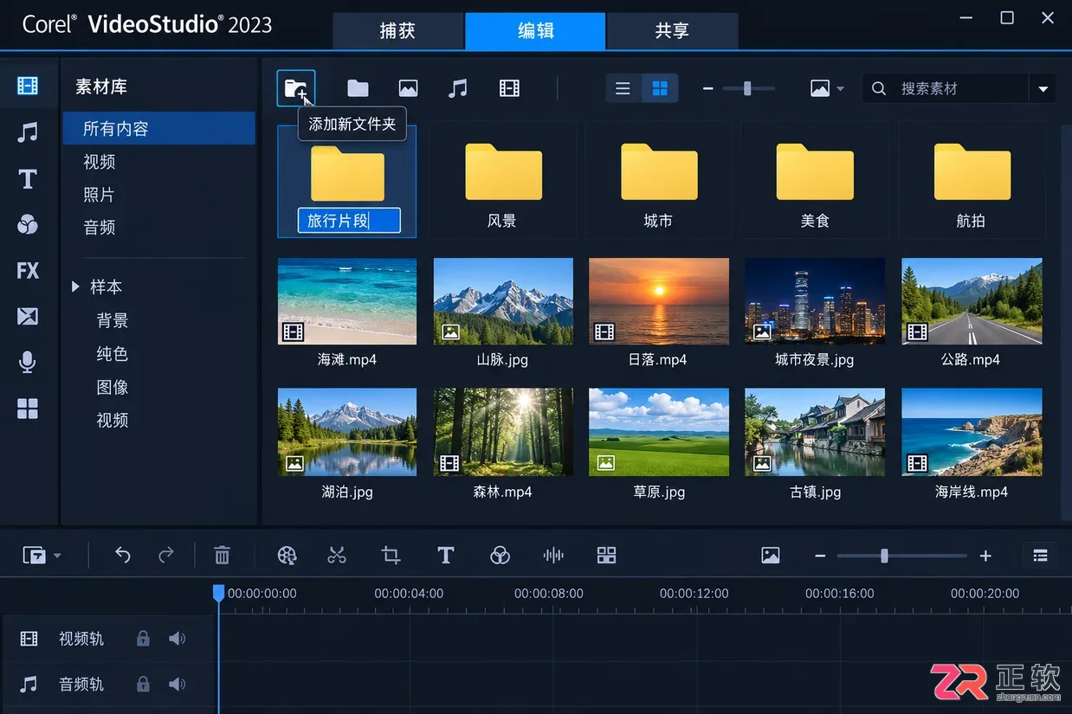1072x714 pixels.
Task: Toggle the photo filter icon in library toolbar
Action: pos(408,88)
